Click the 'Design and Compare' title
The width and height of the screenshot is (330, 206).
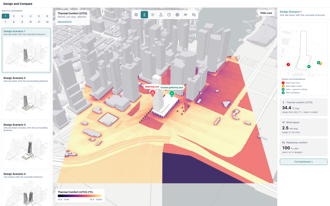pos(18,4)
